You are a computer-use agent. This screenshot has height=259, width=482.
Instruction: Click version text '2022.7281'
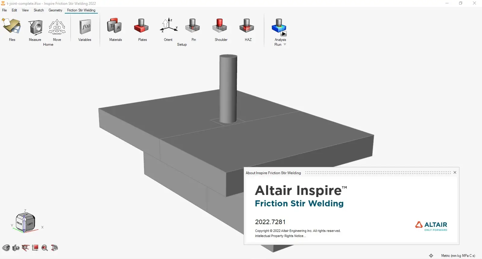click(x=270, y=222)
